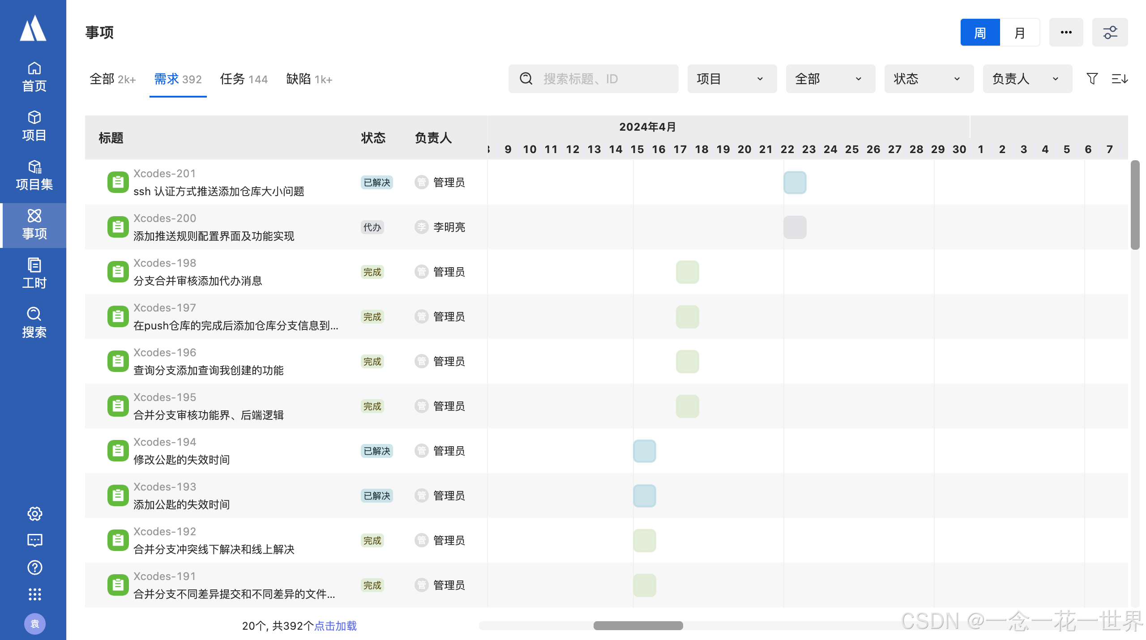Click the 点击加载 load more link
Viewport: 1146px width, 640px height.
335,626
